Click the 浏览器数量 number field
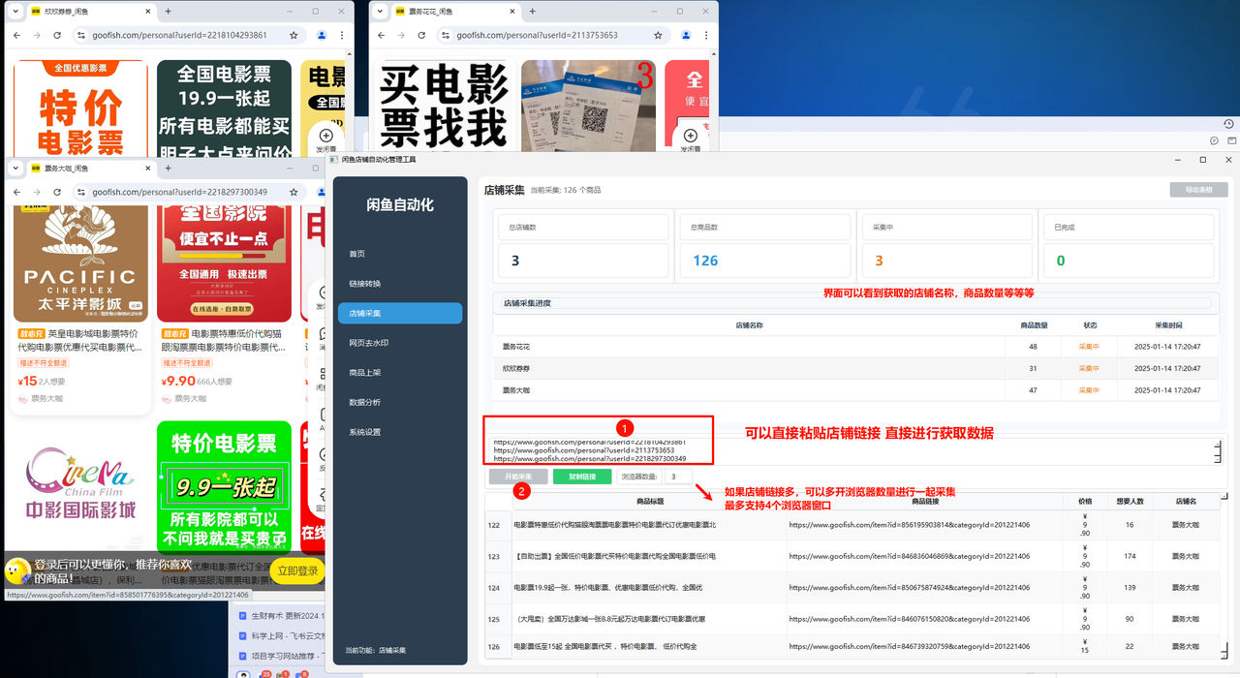 (x=676, y=477)
